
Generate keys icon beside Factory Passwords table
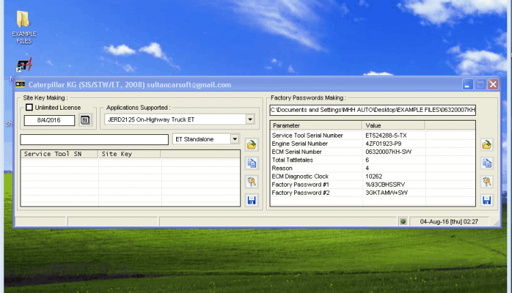pyautogui.click(x=487, y=182)
